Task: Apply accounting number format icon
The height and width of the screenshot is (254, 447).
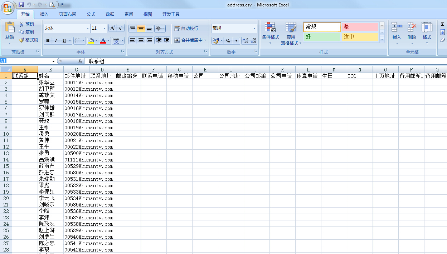Action: click(216, 41)
